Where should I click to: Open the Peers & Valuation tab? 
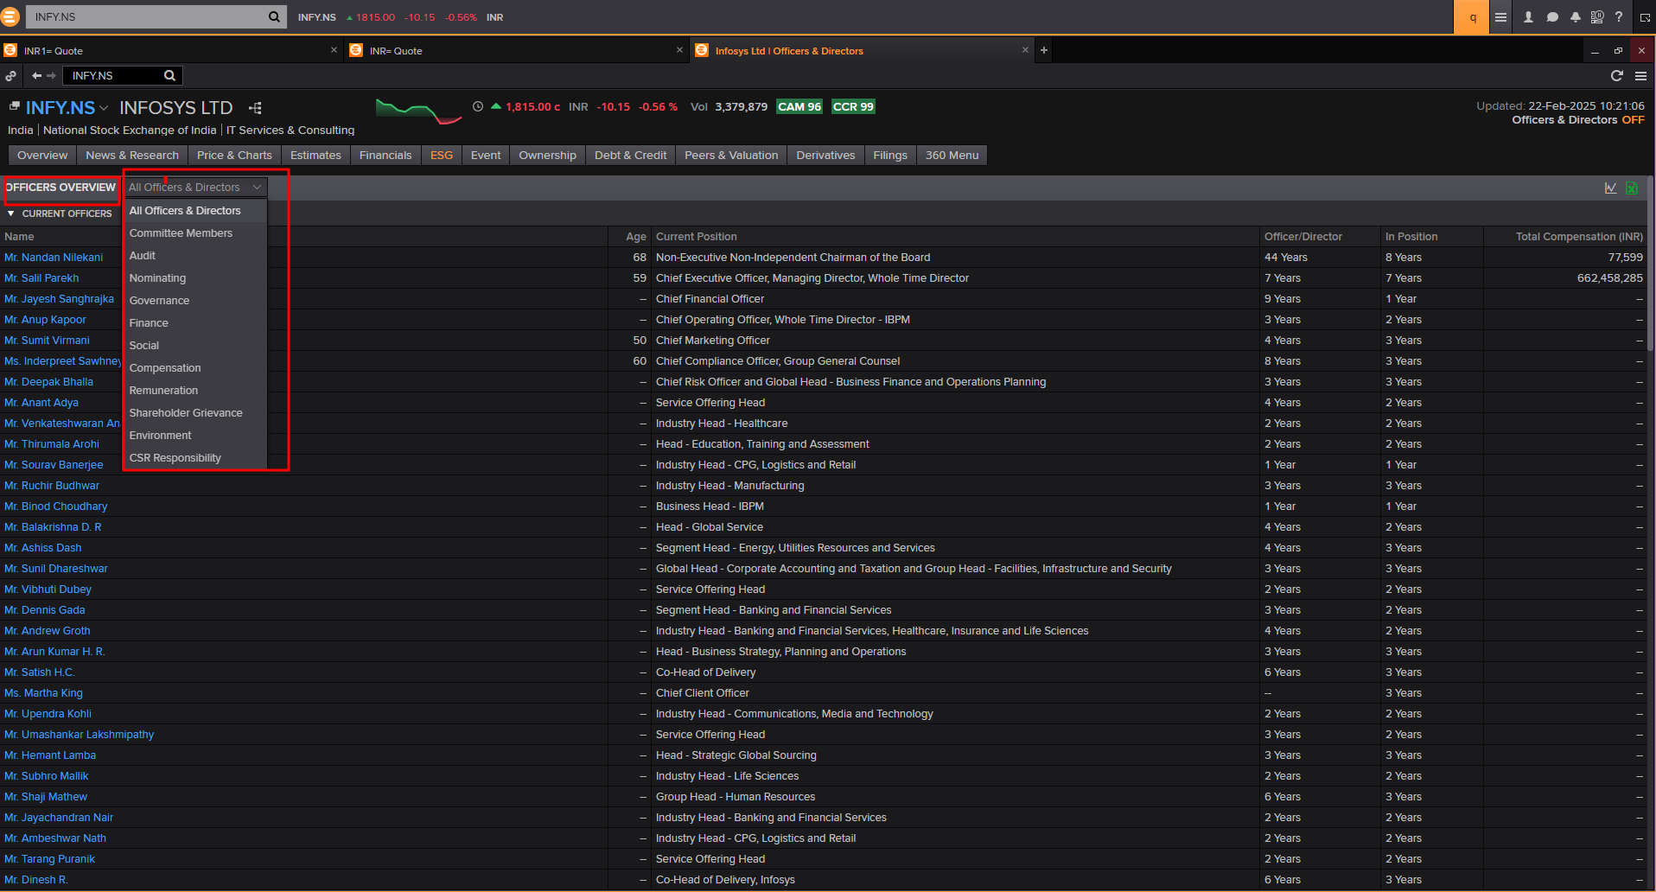point(730,156)
